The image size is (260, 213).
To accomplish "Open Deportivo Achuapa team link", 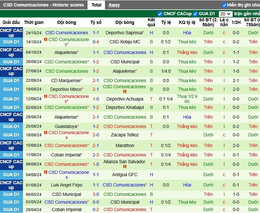I will click(x=125, y=99).
